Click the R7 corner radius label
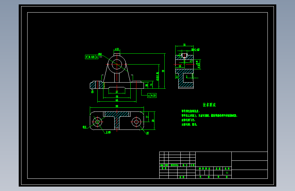 point(148,133)
